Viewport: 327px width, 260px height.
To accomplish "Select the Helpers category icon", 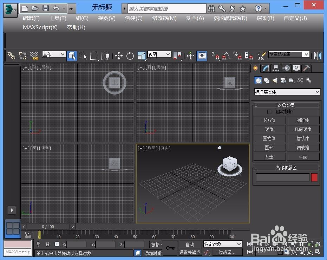I will coord(292,80).
